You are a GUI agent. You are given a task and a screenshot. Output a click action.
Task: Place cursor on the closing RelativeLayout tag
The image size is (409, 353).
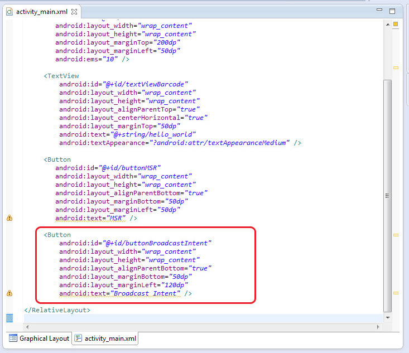pyautogui.click(x=57, y=310)
